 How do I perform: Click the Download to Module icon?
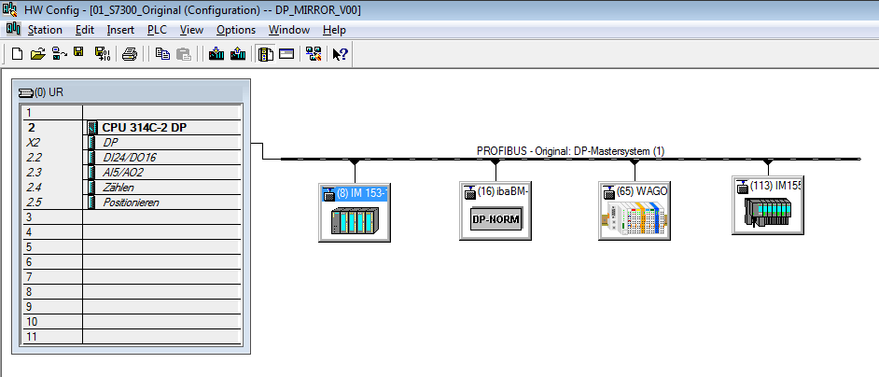point(216,54)
